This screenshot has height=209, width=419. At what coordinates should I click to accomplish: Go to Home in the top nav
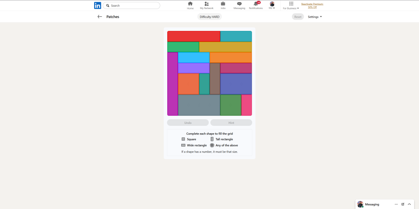pyautogui.click(x=190, y=5)
